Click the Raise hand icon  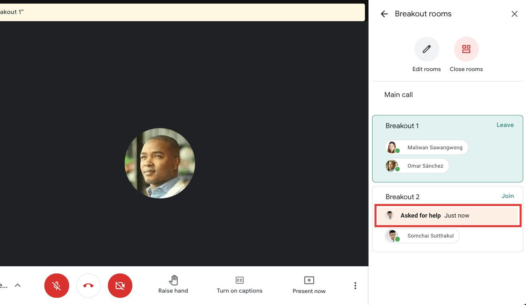coord(173,281)
